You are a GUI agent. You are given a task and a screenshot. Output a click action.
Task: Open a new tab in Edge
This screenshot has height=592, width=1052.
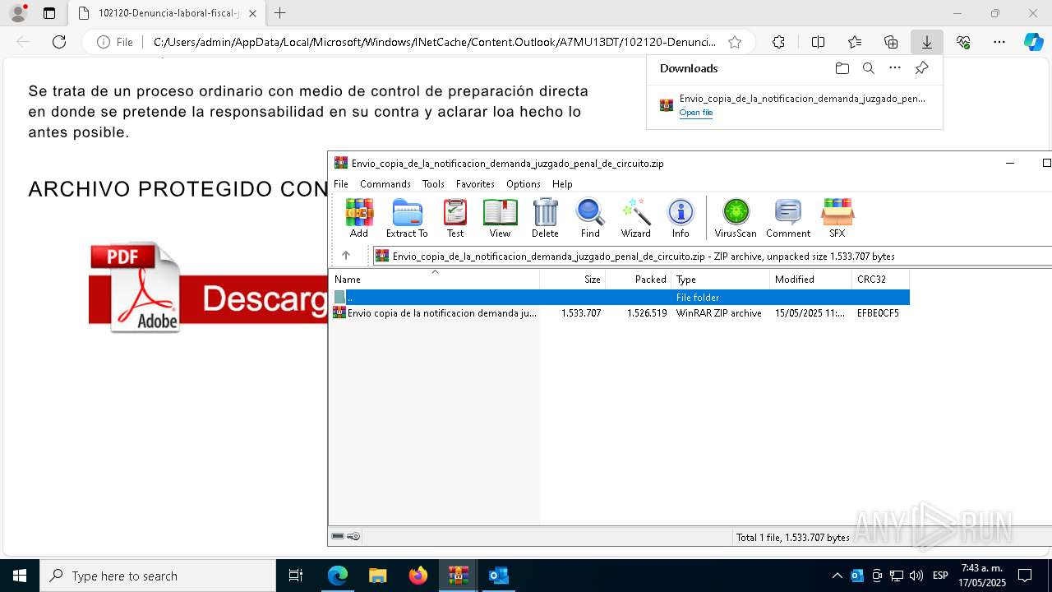(x=280, y=13)
